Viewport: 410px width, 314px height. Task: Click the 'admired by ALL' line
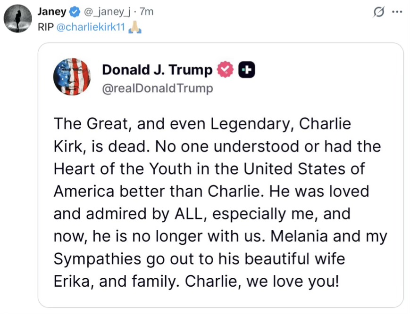tap(202, 214)
